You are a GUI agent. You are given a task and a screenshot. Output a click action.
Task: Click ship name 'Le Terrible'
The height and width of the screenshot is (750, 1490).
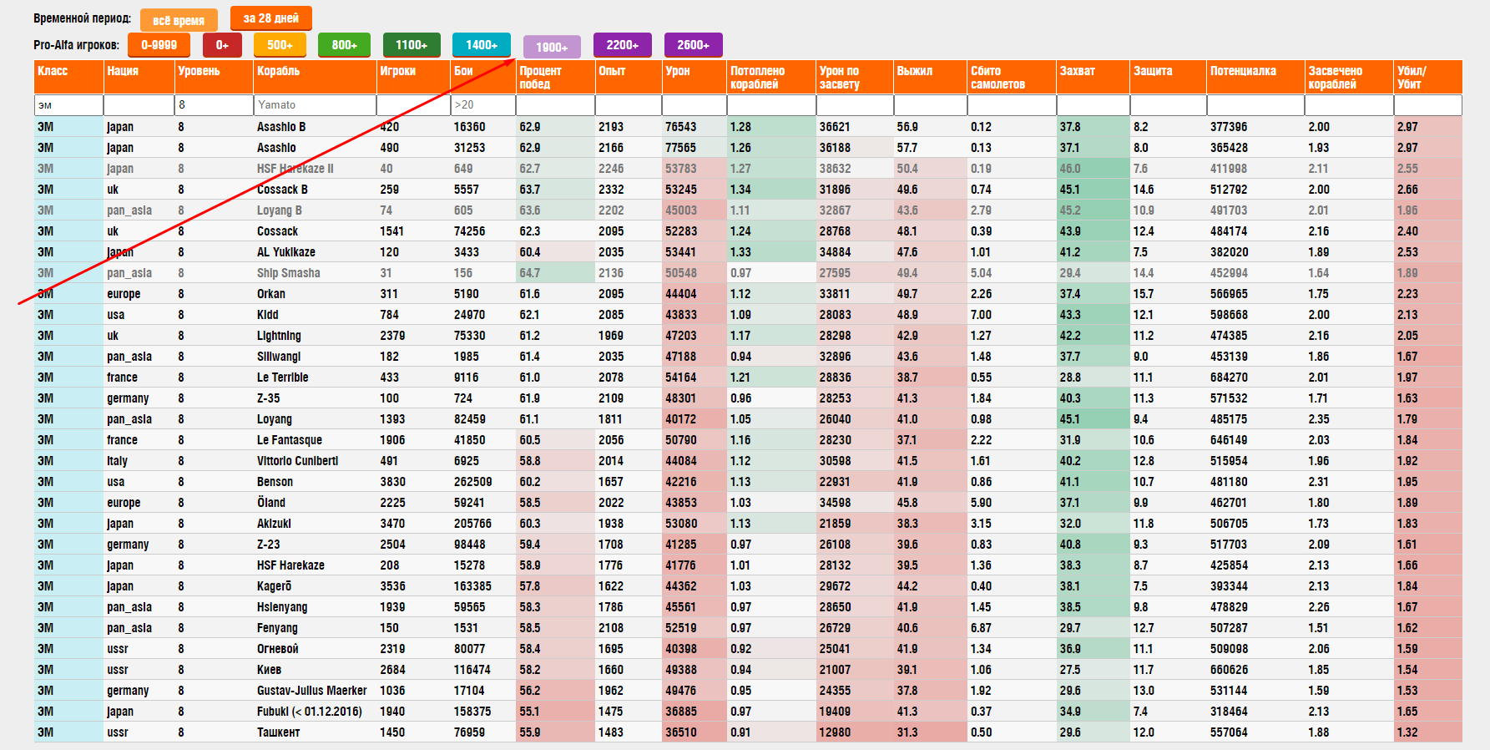pyautogui.click(x=282, y=378)
